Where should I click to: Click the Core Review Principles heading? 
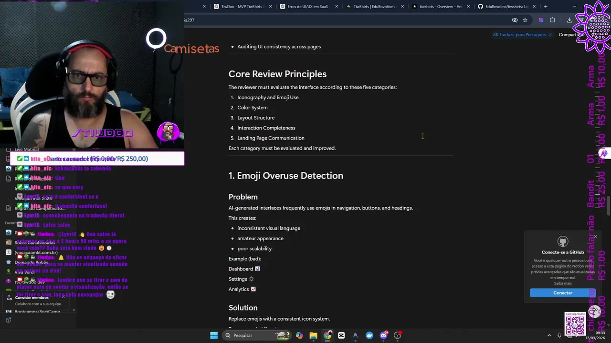point(277,74)
